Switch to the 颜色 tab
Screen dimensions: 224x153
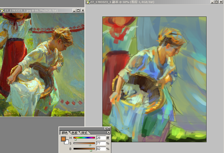65,133
